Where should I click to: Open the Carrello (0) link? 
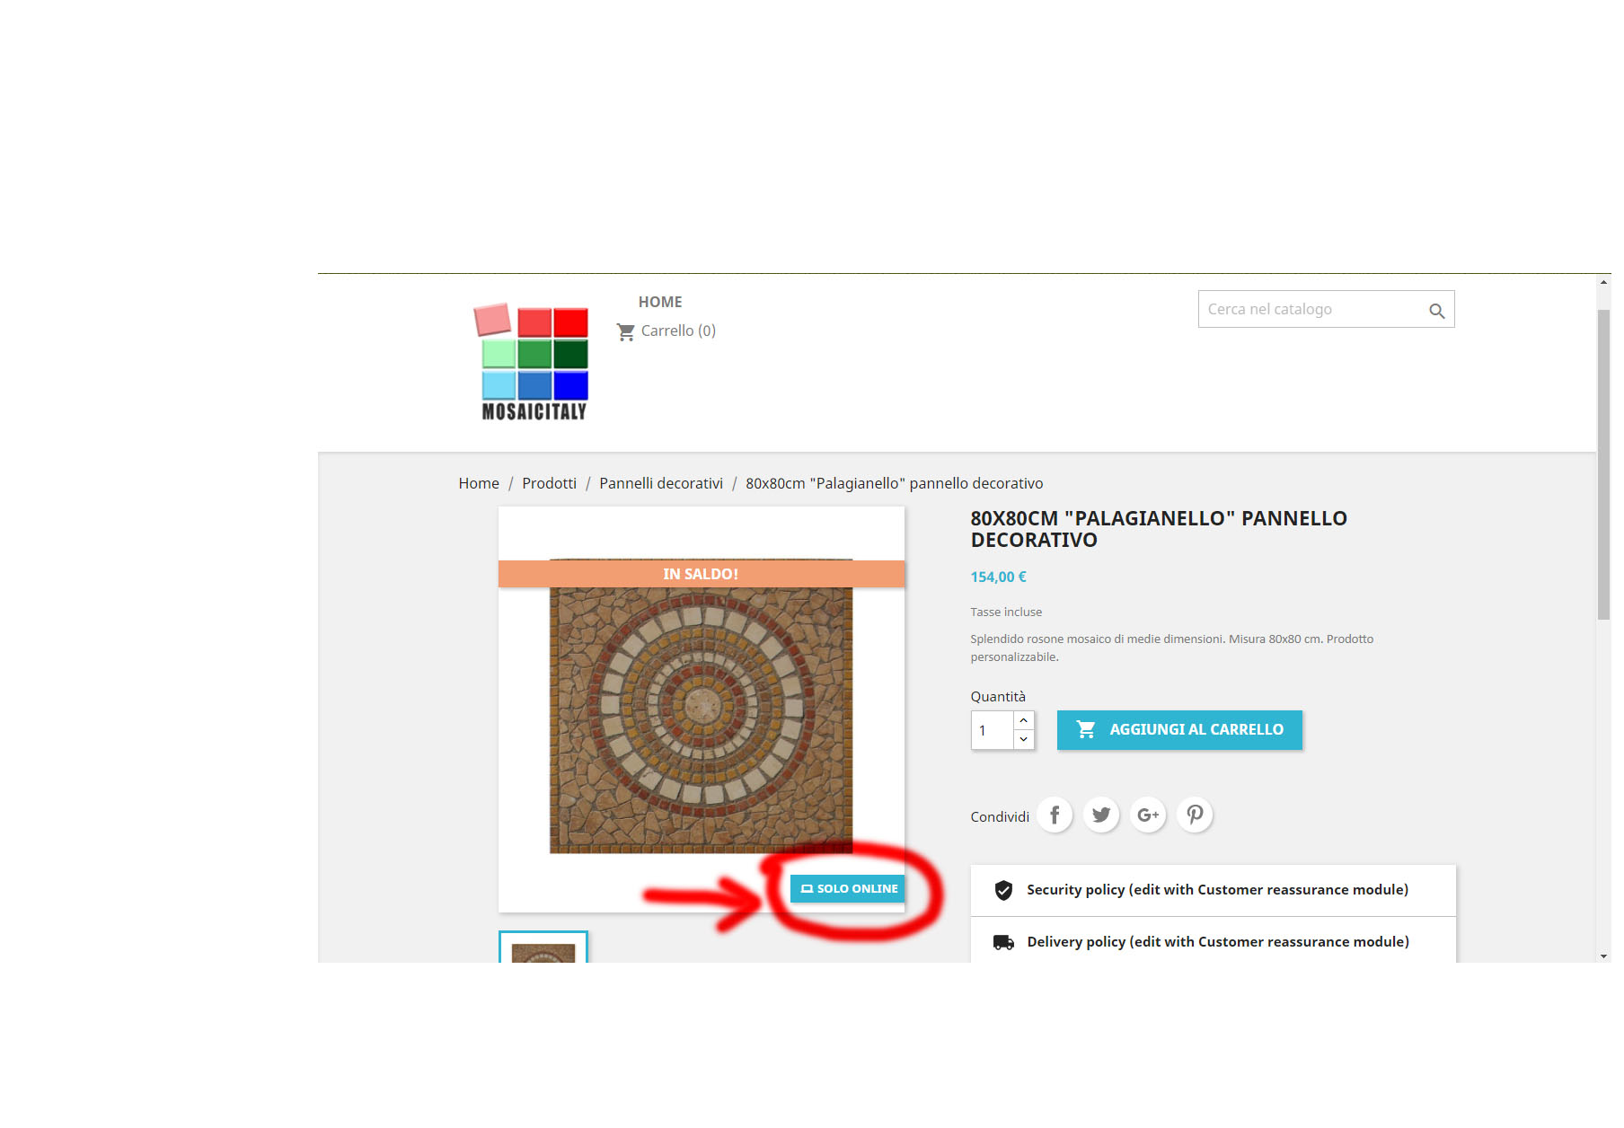(666, 331)
